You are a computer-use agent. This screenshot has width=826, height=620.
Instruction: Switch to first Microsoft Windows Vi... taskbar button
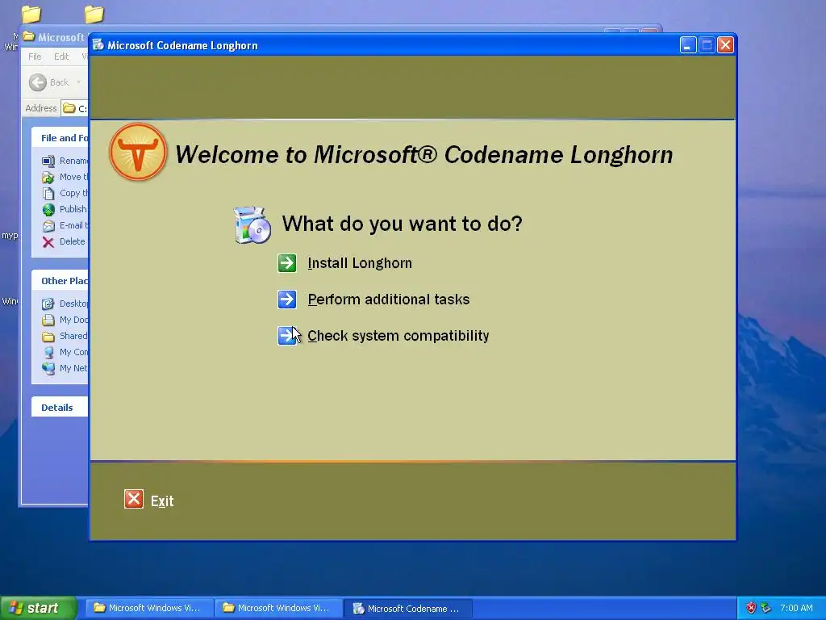[149, 608]
